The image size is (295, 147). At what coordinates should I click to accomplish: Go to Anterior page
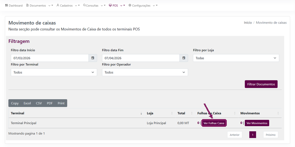click(x=235, y=135)
